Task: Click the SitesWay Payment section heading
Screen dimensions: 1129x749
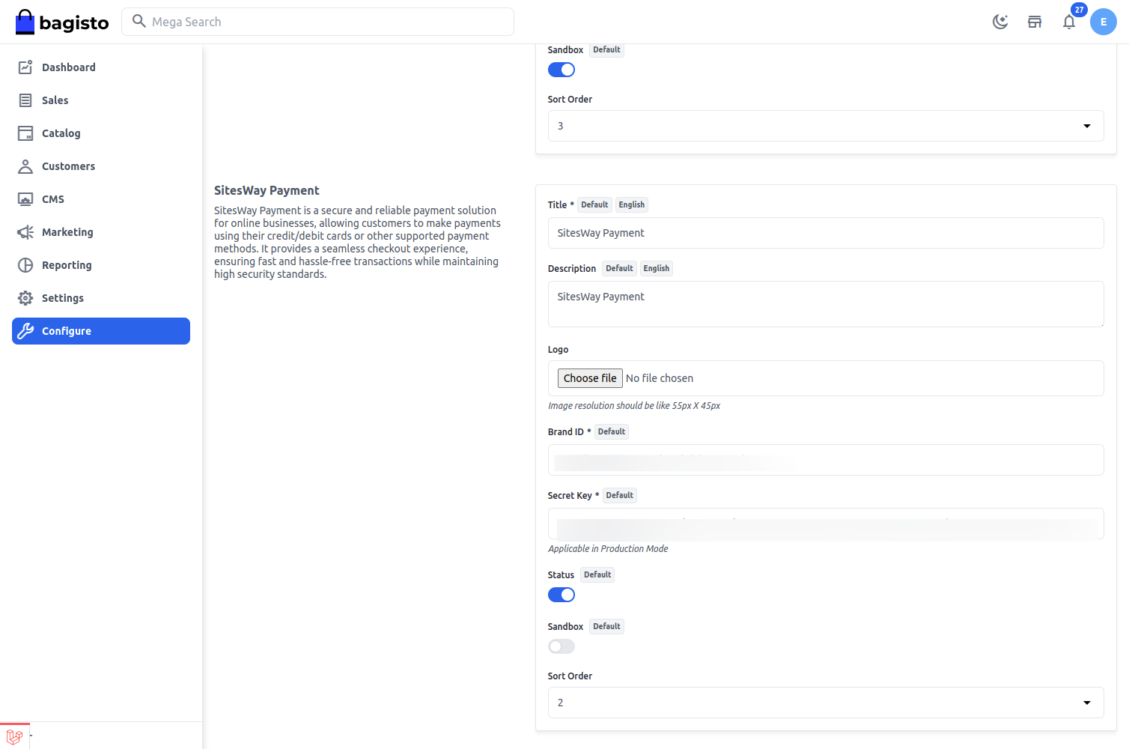Action: pyautogui.click(x=267, y=190)
